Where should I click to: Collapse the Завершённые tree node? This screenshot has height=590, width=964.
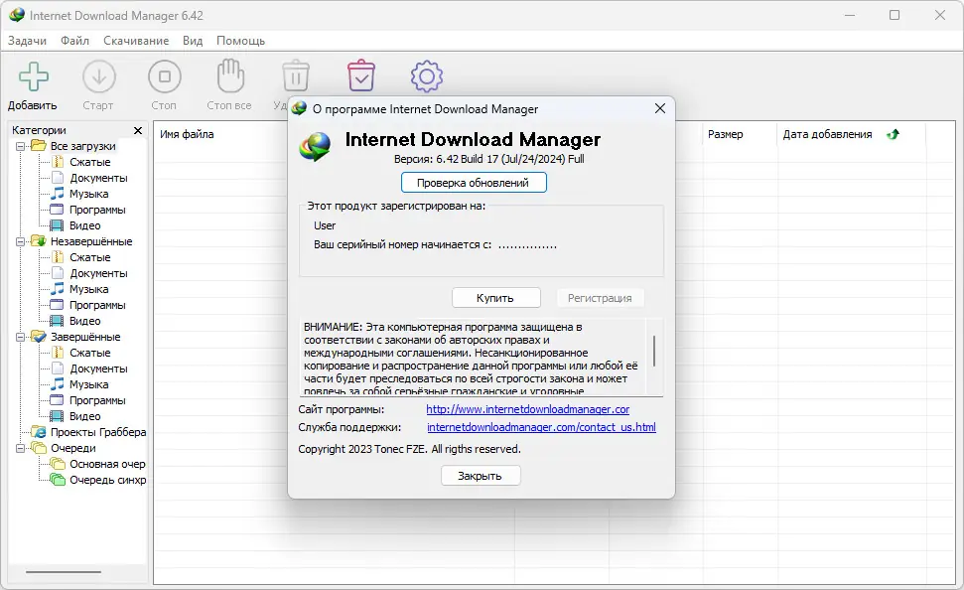20,337
